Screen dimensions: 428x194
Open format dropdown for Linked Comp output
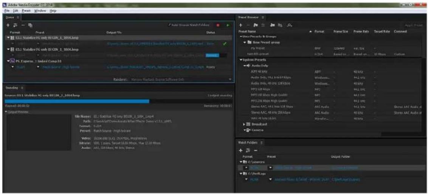[x=13, y=67]
